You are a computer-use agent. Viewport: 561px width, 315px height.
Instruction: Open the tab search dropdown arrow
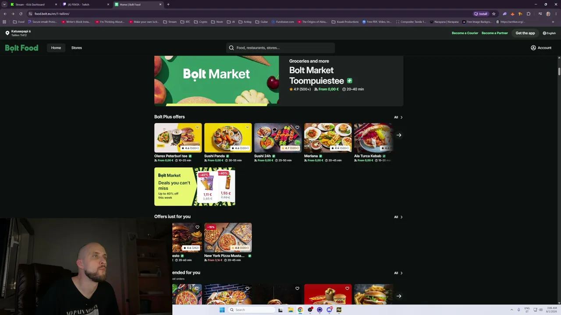tap(4, 4)
